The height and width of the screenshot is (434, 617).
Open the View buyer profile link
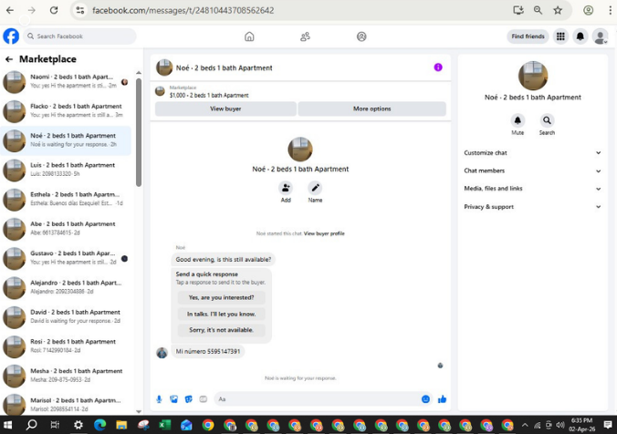click(x=324, y=233)
